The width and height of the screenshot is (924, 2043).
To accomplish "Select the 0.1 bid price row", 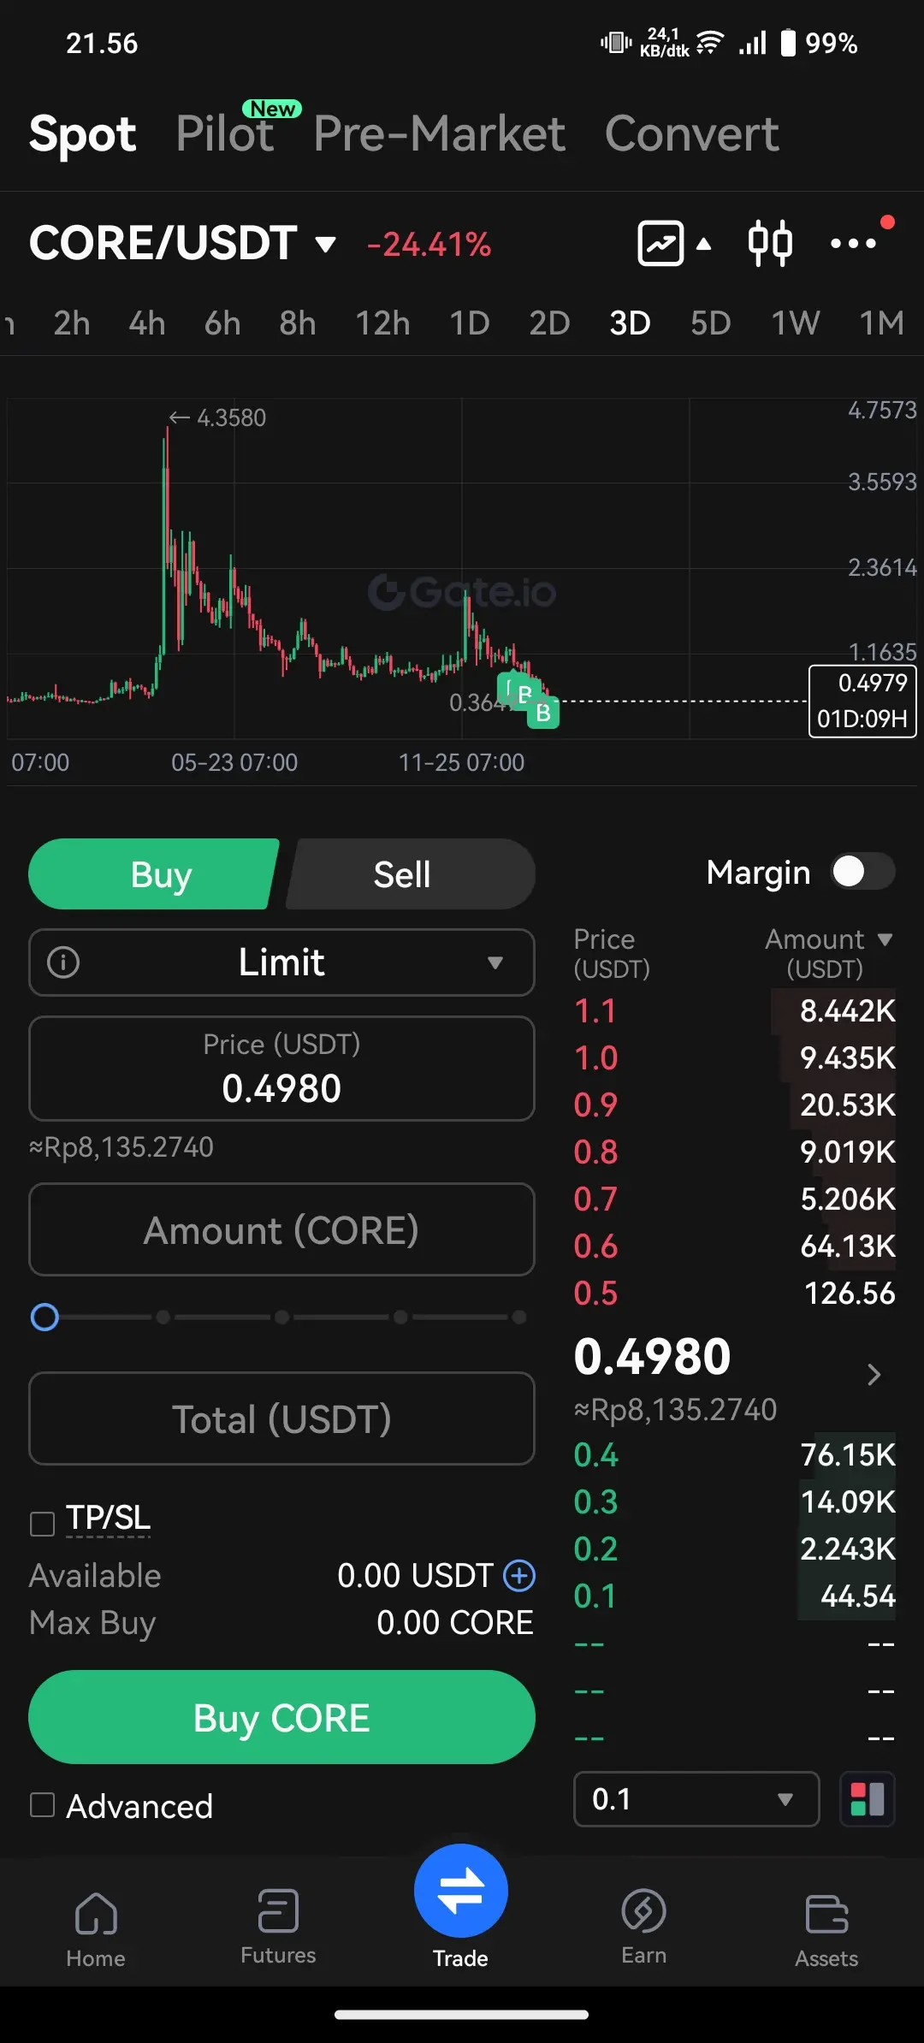I will pyautogui.click(x=735, y=1596).
